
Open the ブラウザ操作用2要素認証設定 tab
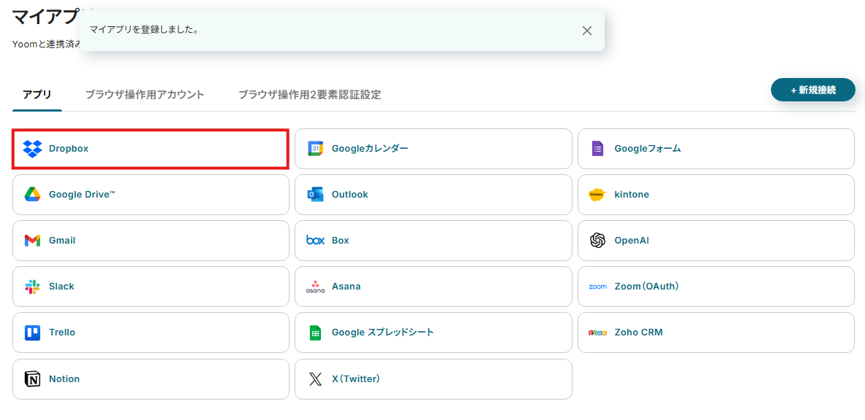[309, 95]
